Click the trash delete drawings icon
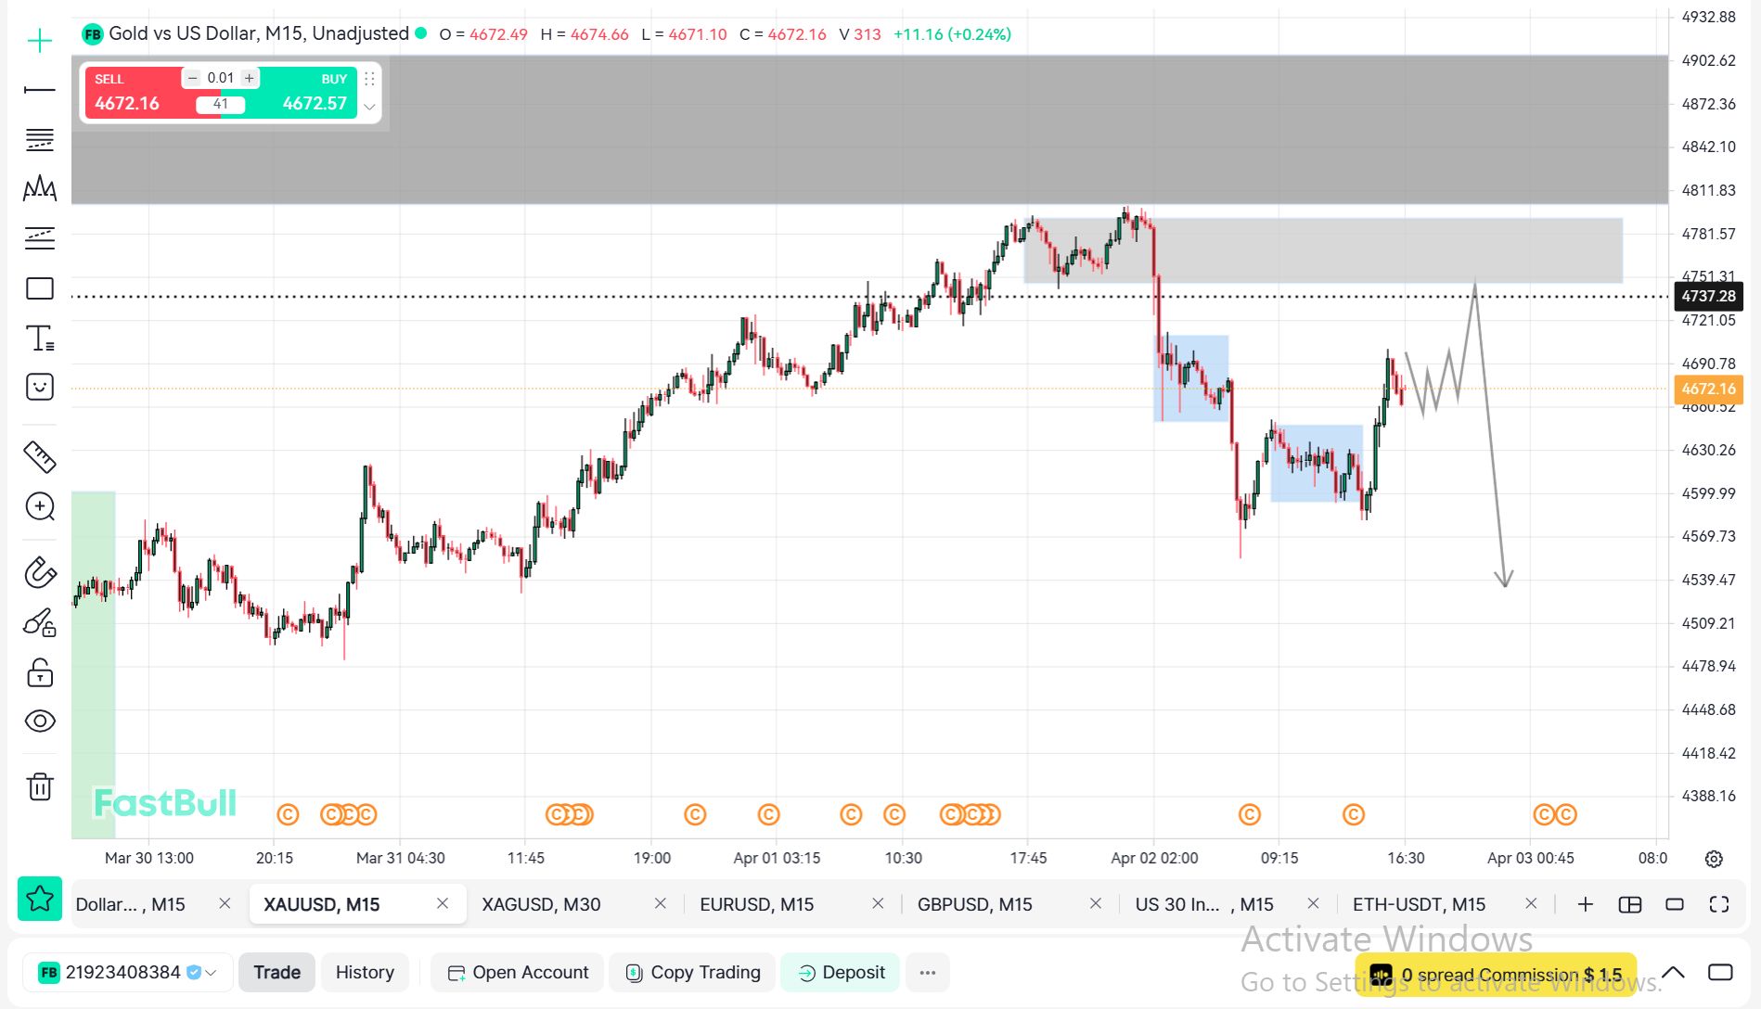The height and width of the screenshot is (1009, 1761). click(x=40, y=786)
